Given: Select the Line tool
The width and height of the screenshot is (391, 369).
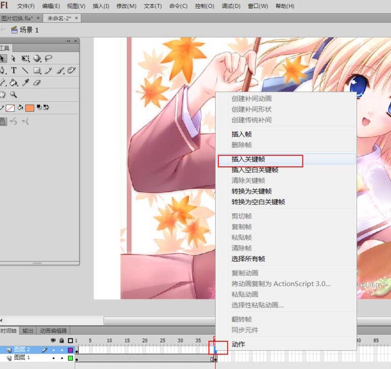Looking at the screenshot, I should point(25,70).
